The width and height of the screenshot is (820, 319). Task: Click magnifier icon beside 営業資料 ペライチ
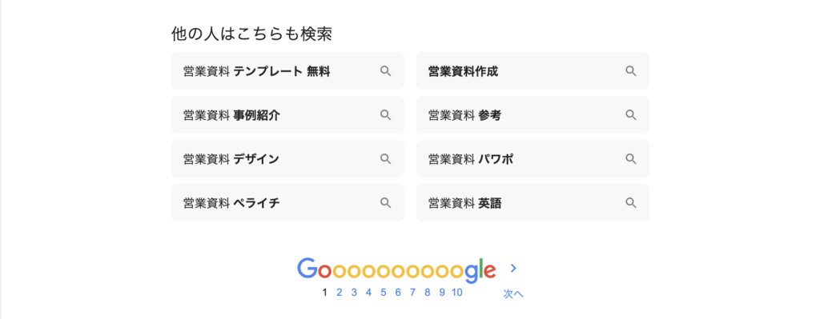pos(385,202)
